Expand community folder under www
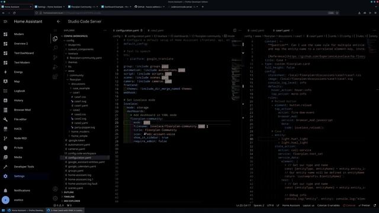Image resolution: width=379 pixels, height=213 pixels. [x=76, y=75]
